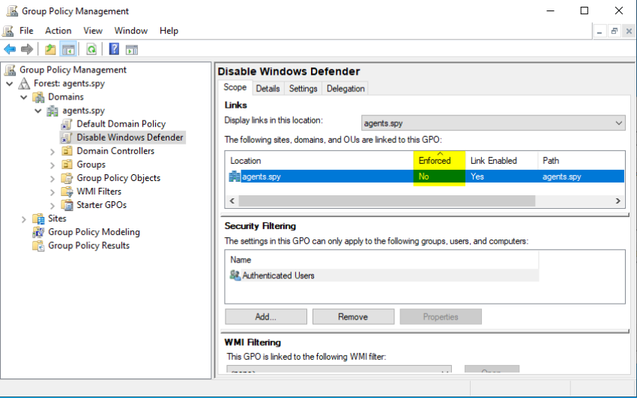The image size is (637, 398).
Task: Toggle Show/Hide Console Tree toolbar icon
Action: [68, 49]
